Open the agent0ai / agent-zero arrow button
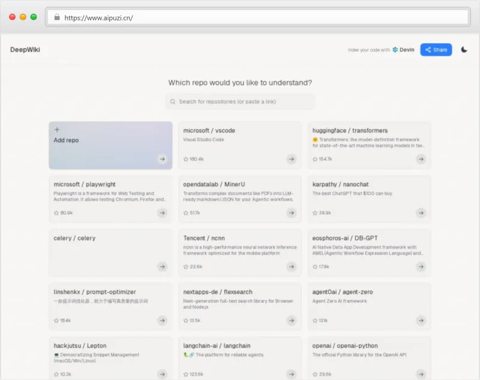The image size is (480, 380). [421, 321]
